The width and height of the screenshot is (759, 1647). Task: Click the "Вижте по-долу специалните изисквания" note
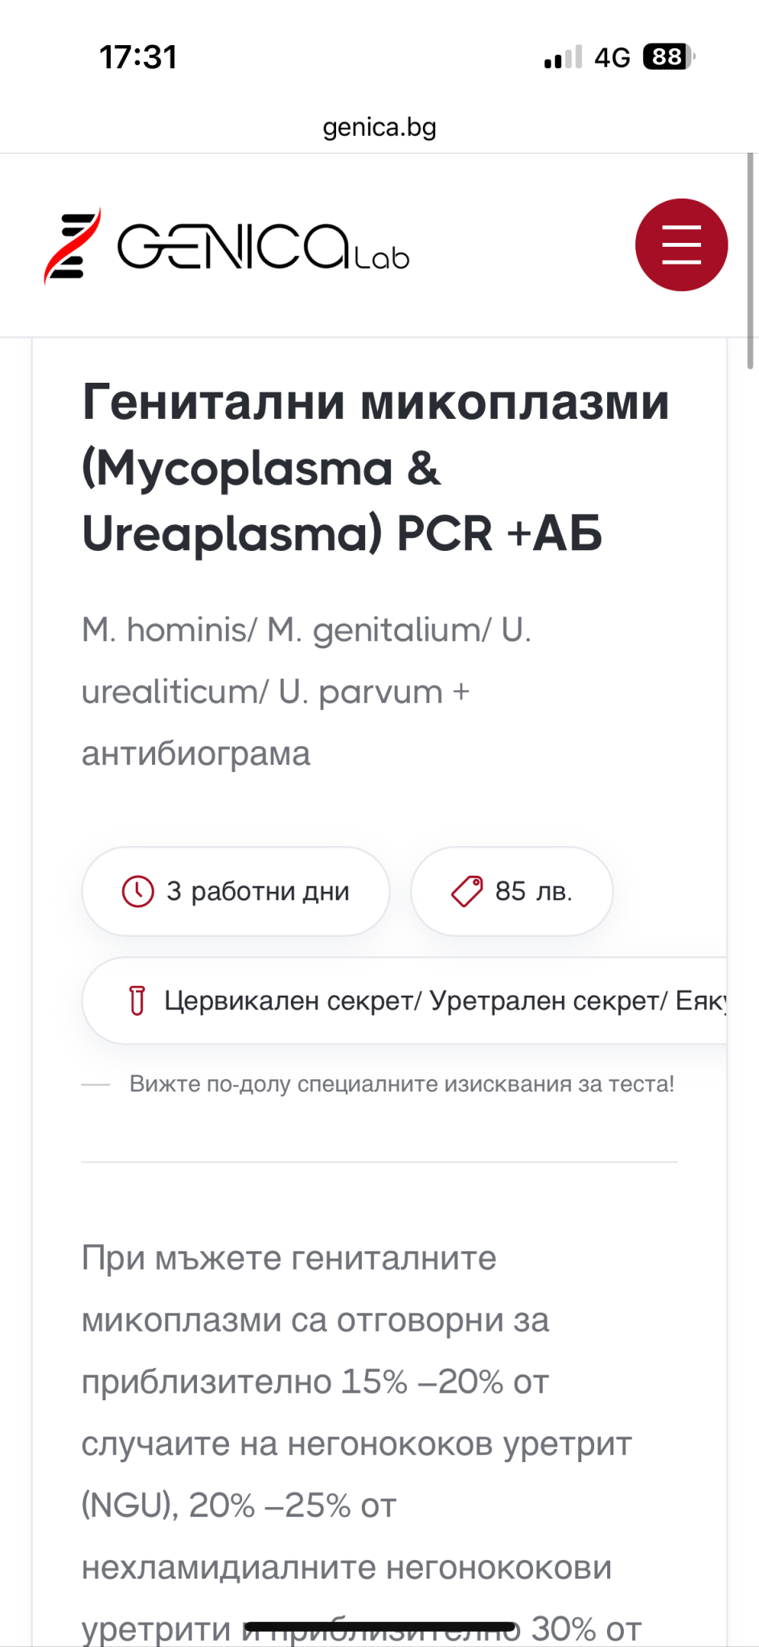pyautogui.click(x=401, y=1084)
